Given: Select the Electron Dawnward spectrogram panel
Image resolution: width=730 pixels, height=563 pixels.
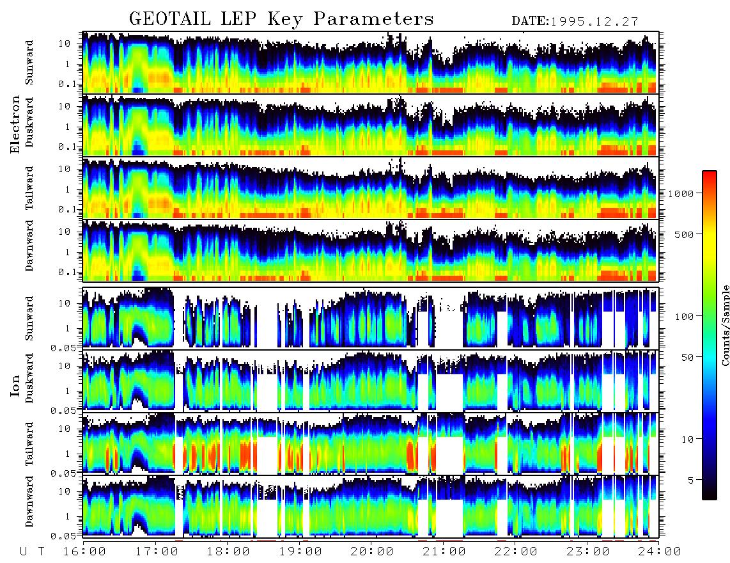Looking at the screenshot, I should click(370, 251).
